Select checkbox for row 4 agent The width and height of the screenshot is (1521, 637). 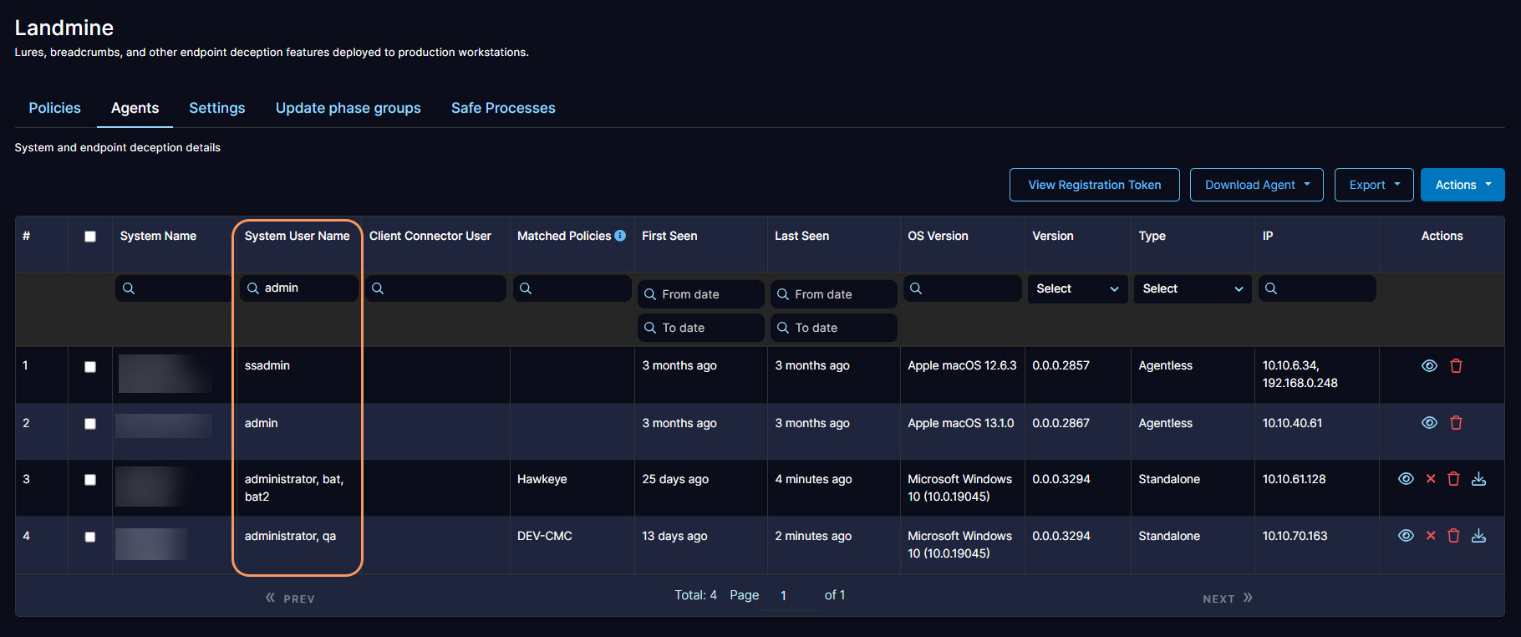tap(90, 537)
